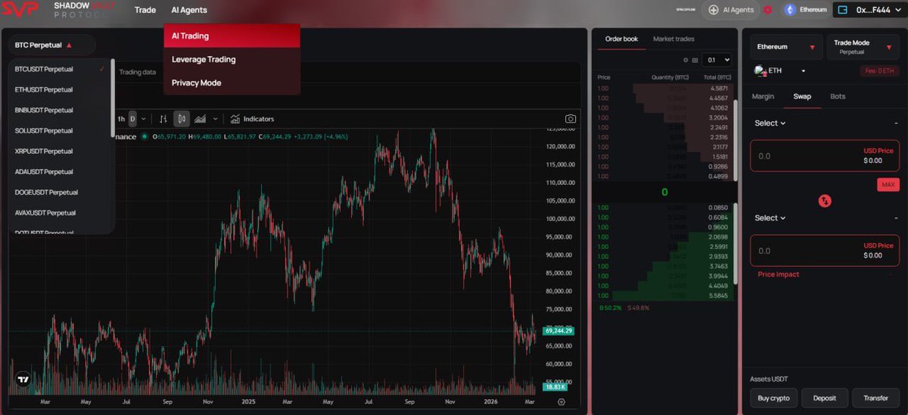This screenshot has width=908, height=415.
Task: Switch to the Order book tab
Action: click(x=621, y=39)
